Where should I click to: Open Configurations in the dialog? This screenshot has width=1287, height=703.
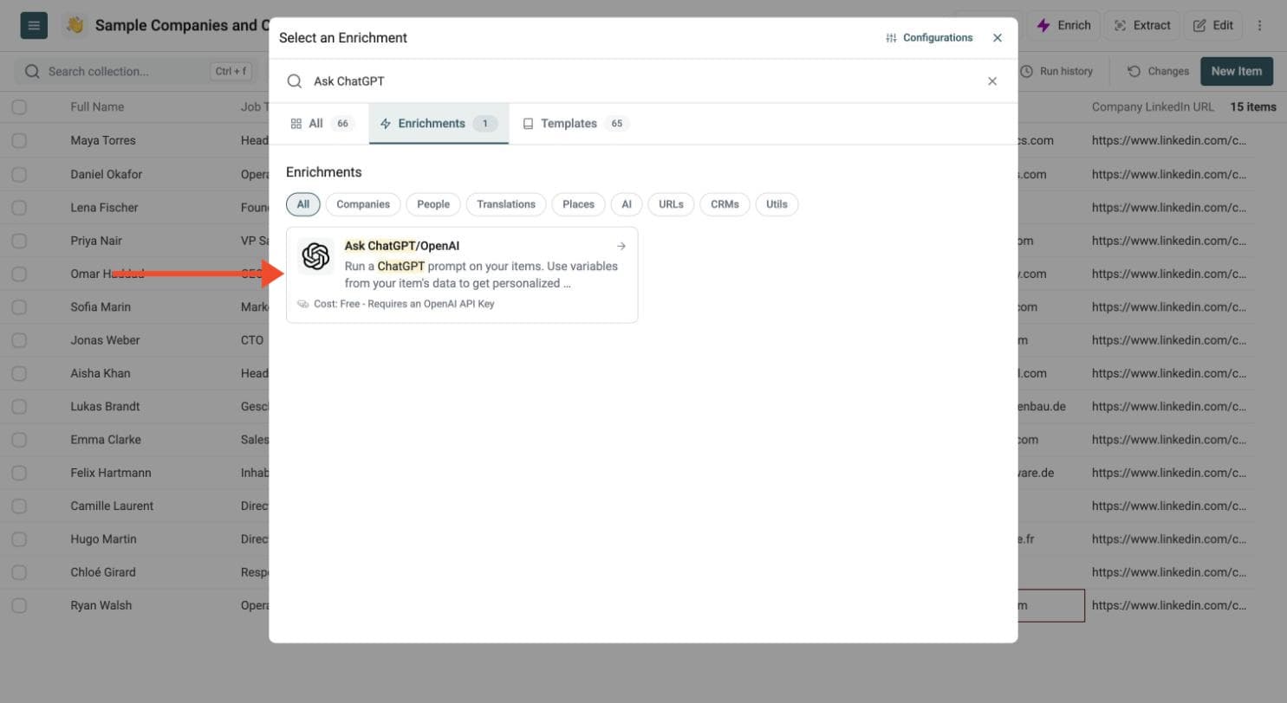tap(929, 38)
